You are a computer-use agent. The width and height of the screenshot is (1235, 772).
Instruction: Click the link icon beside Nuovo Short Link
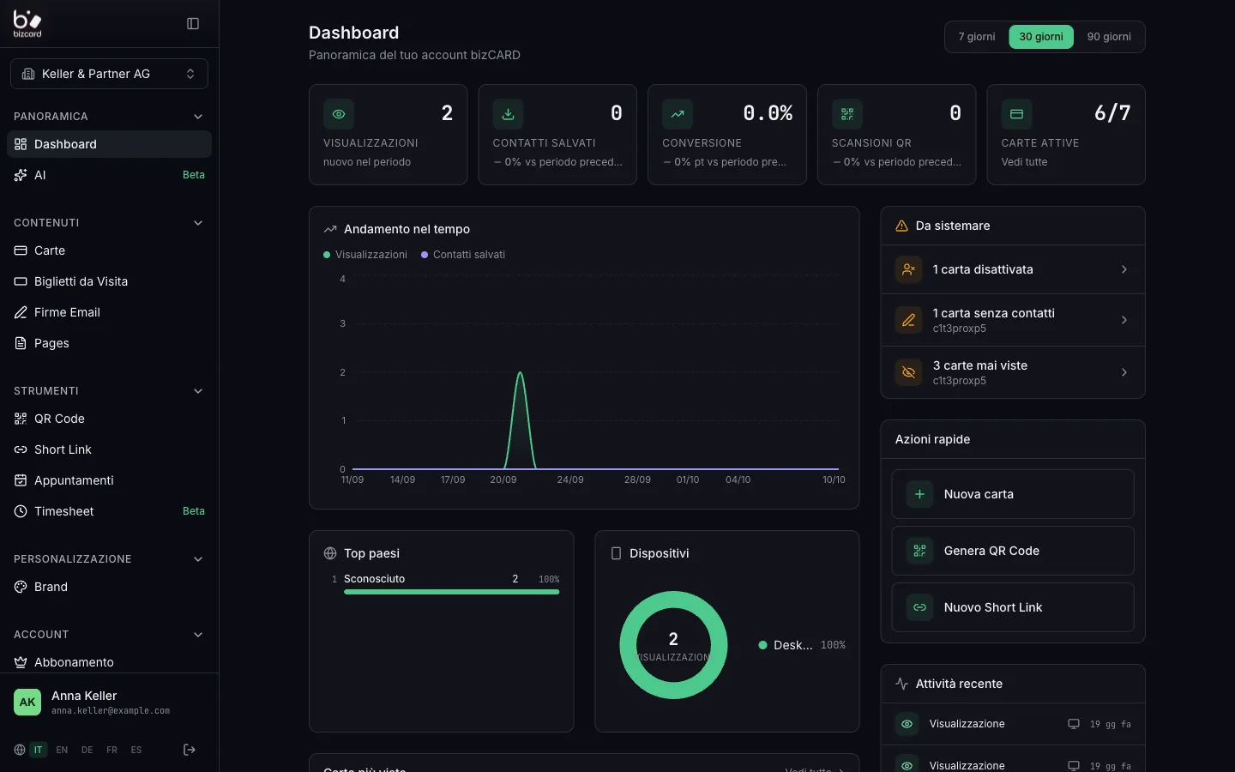click(919, 607)
